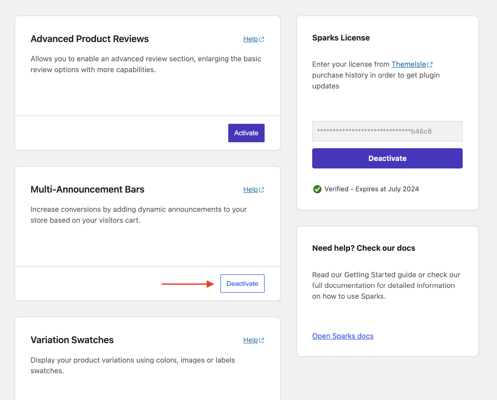
Task: Open Sparks docs link
Action: click(x=343, y=336)
